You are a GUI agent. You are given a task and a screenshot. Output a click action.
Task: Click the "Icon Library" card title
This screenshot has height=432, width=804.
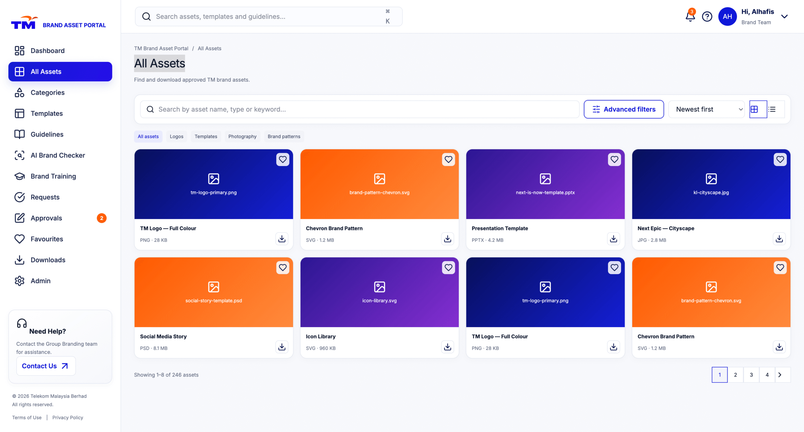pos(321,337)
